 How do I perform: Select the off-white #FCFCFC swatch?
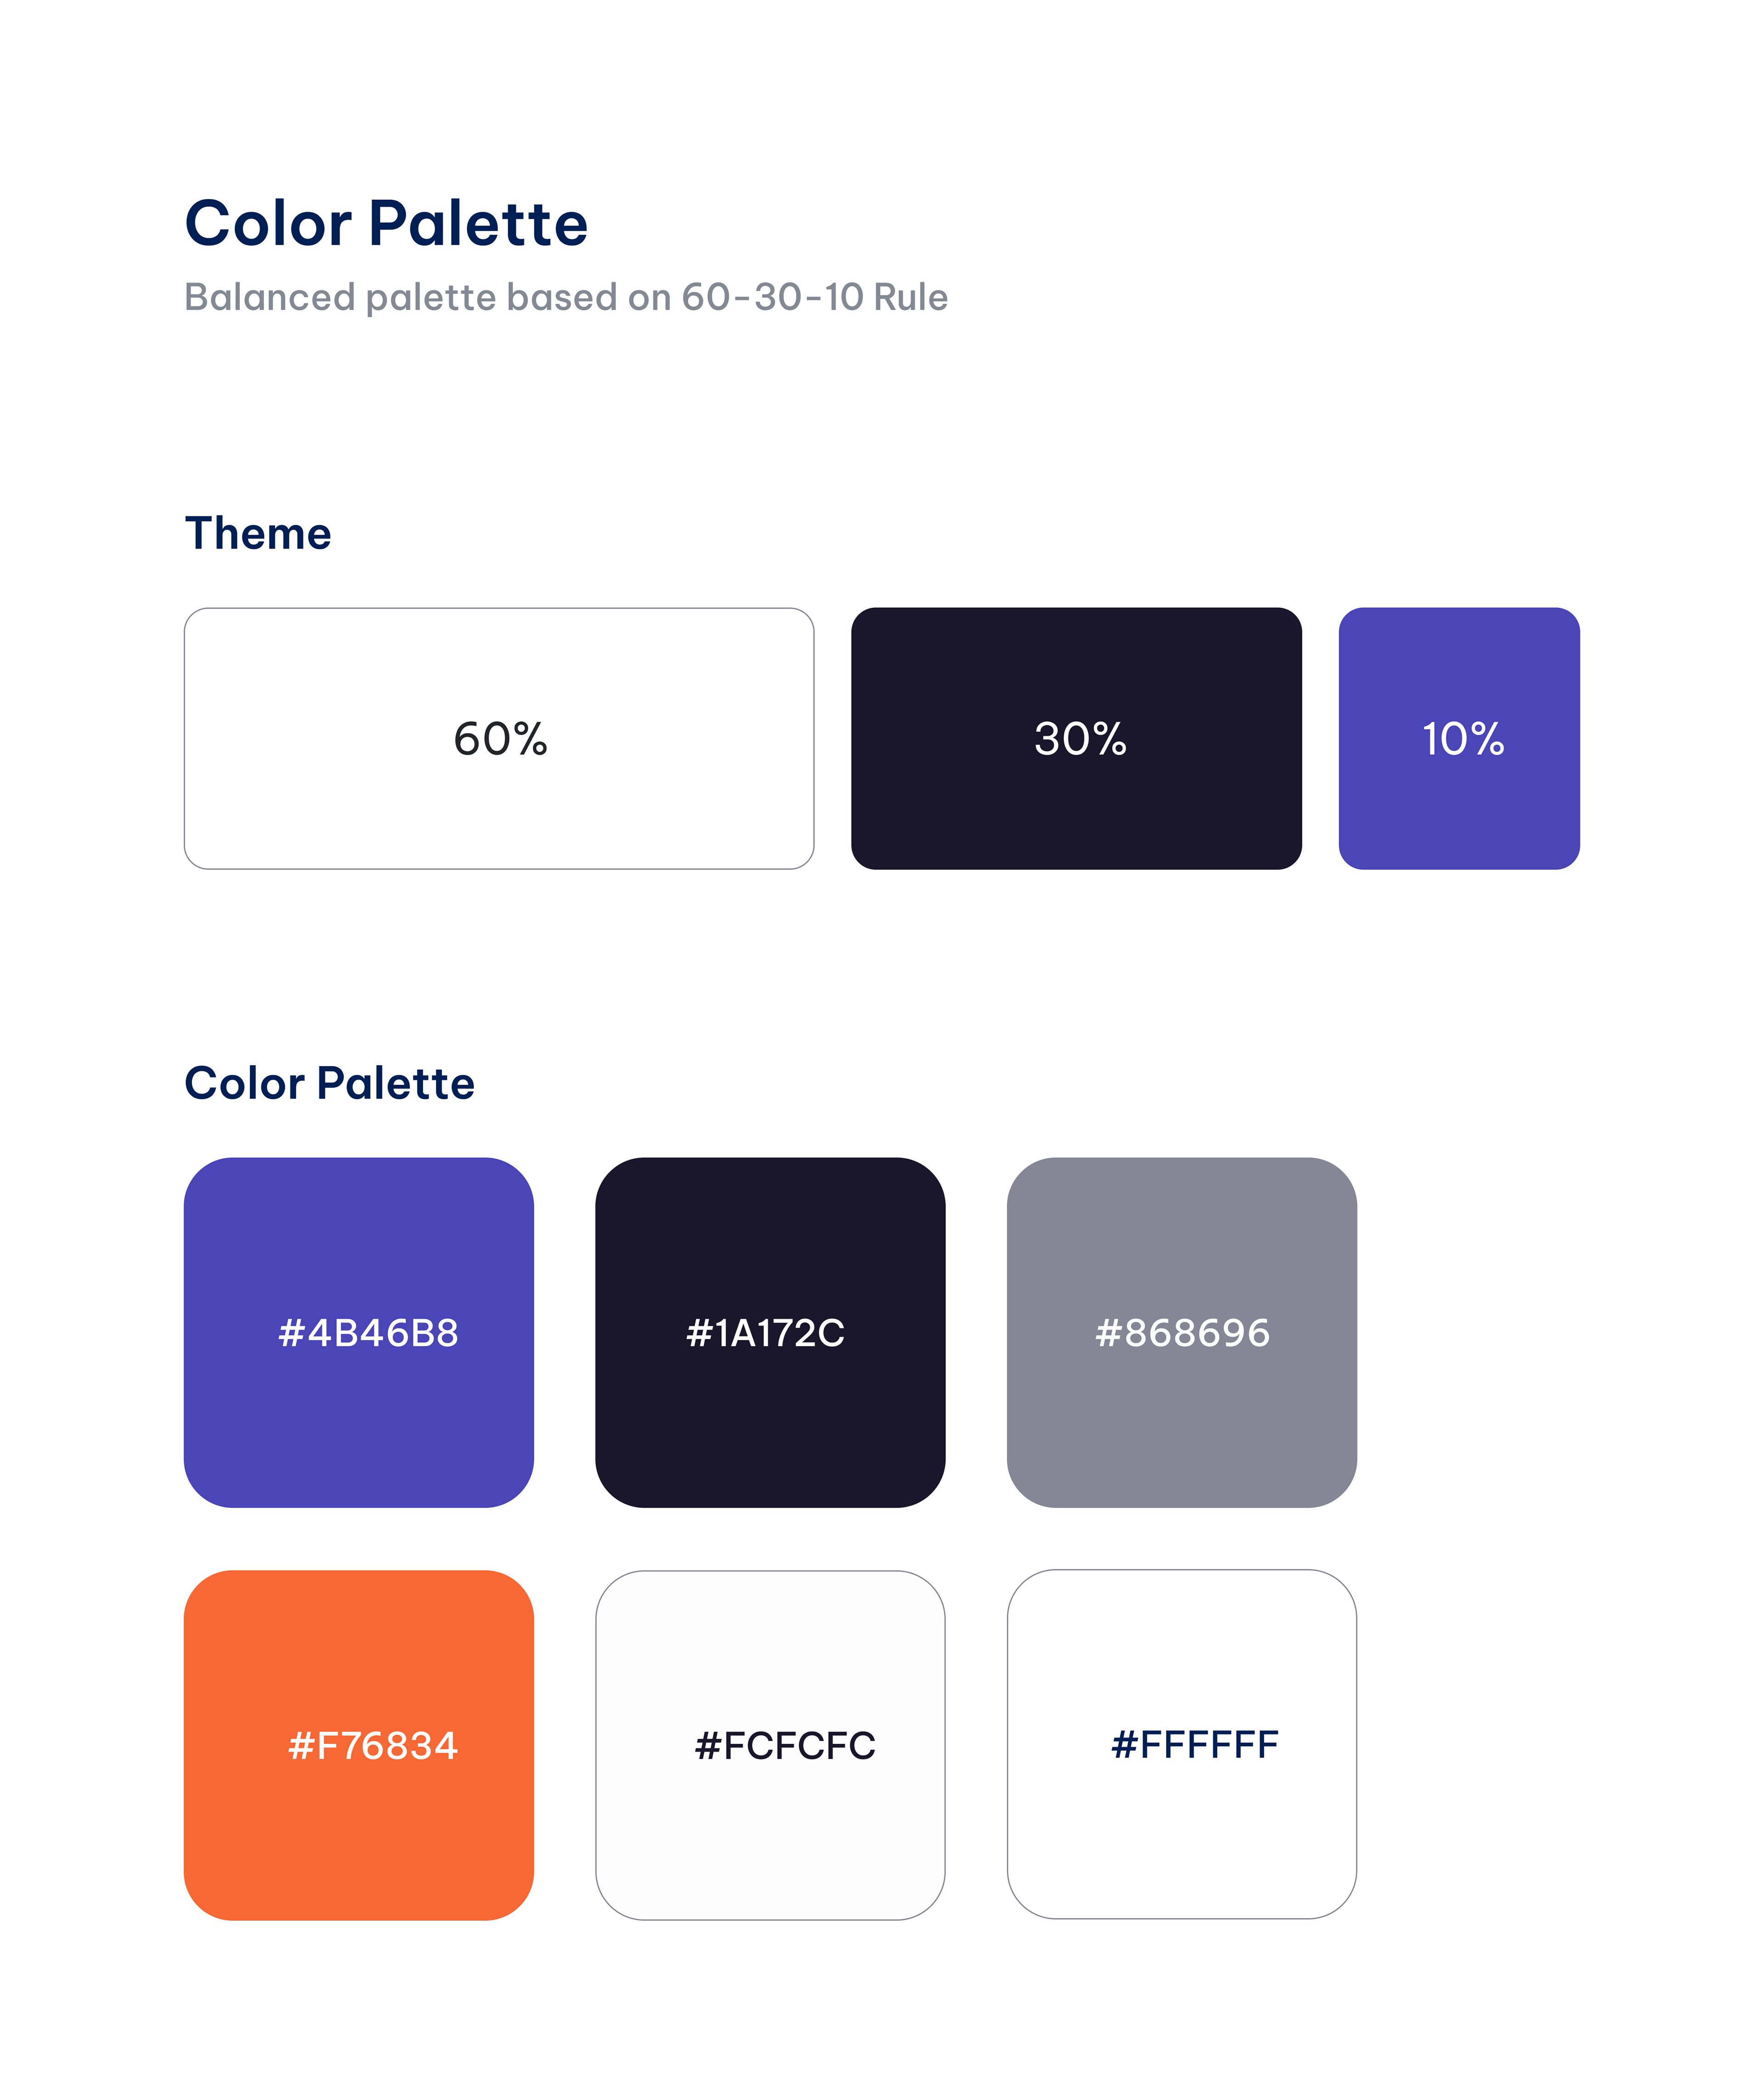pyautogui.click(x=770, y=1745)
